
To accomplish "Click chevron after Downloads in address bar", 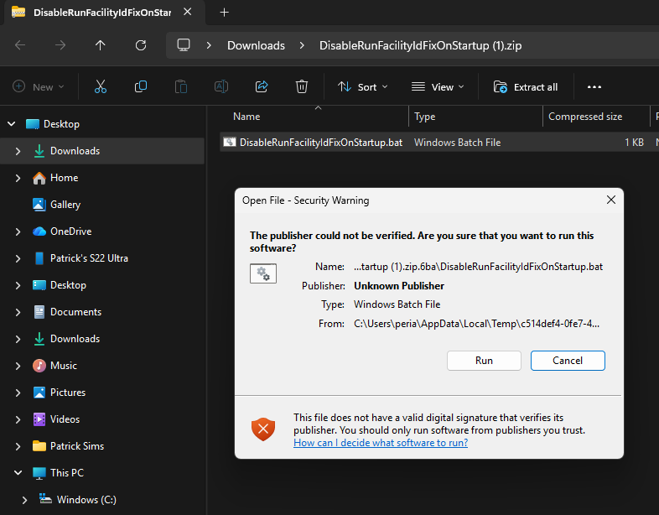I will (x=302, y=45).
